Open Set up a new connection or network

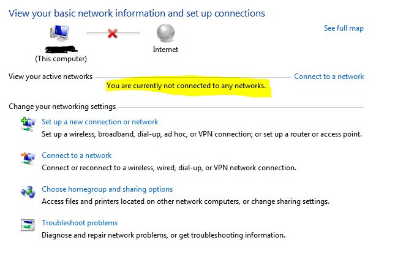click(100, 122)
